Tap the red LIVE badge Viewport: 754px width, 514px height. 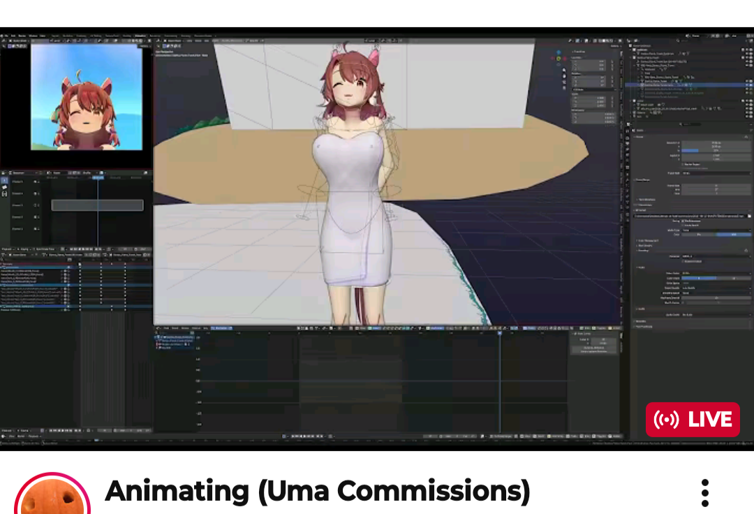[693, 419]
